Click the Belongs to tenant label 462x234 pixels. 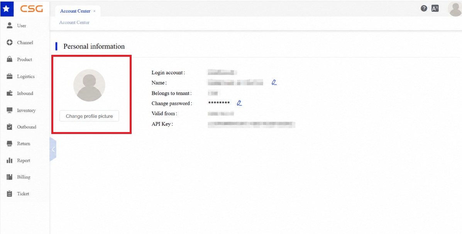pyautogui.click(x=171, y=93)
